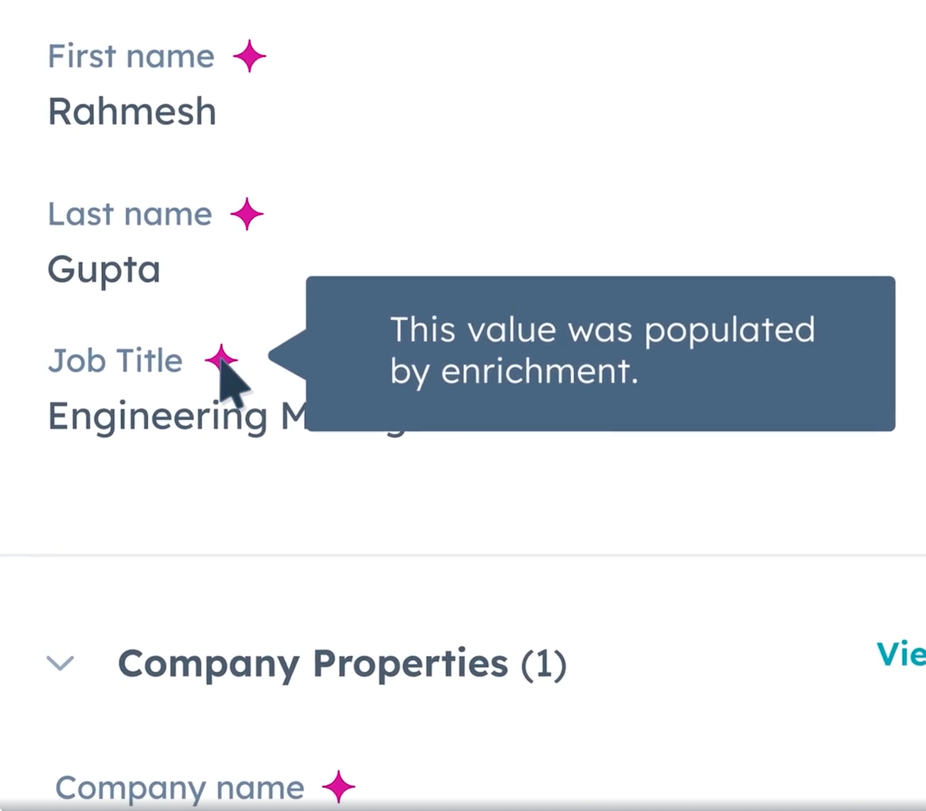Edit the First name value Rahmesh
Screen dimensions: 926x811
tap(132, 111)
